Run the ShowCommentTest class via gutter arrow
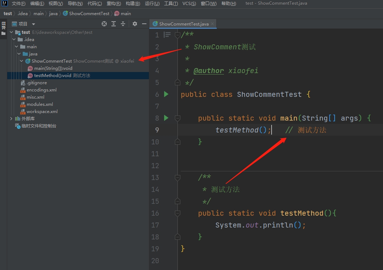The width and height of the screenshot is (383, 270). [166, 94]
